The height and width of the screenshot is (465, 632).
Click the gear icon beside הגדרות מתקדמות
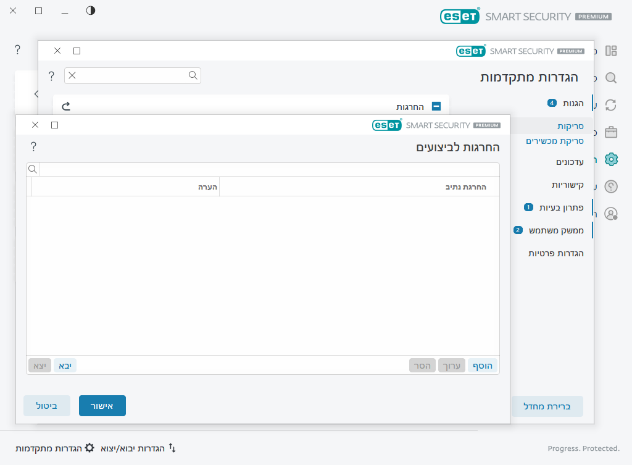(89, 448)
